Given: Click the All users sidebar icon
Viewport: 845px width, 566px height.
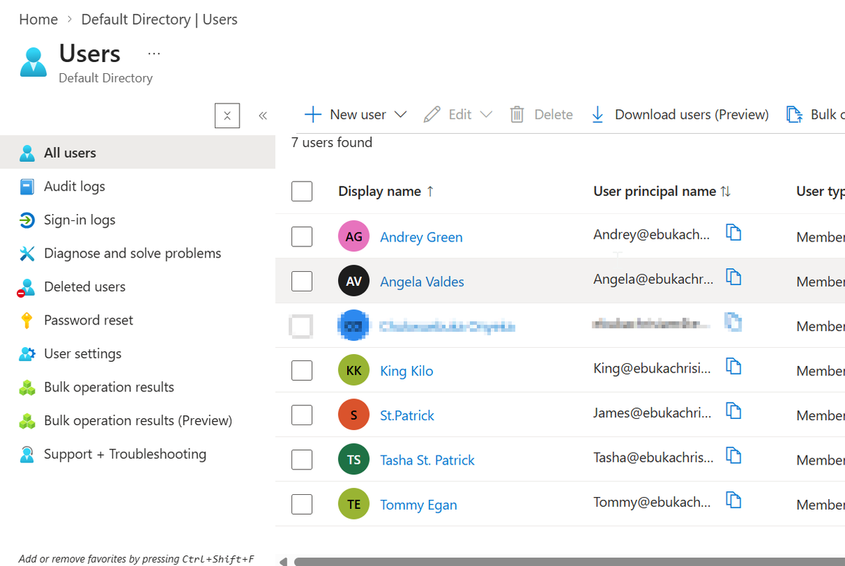Looking at the screenshot, I should click(27, 153).
